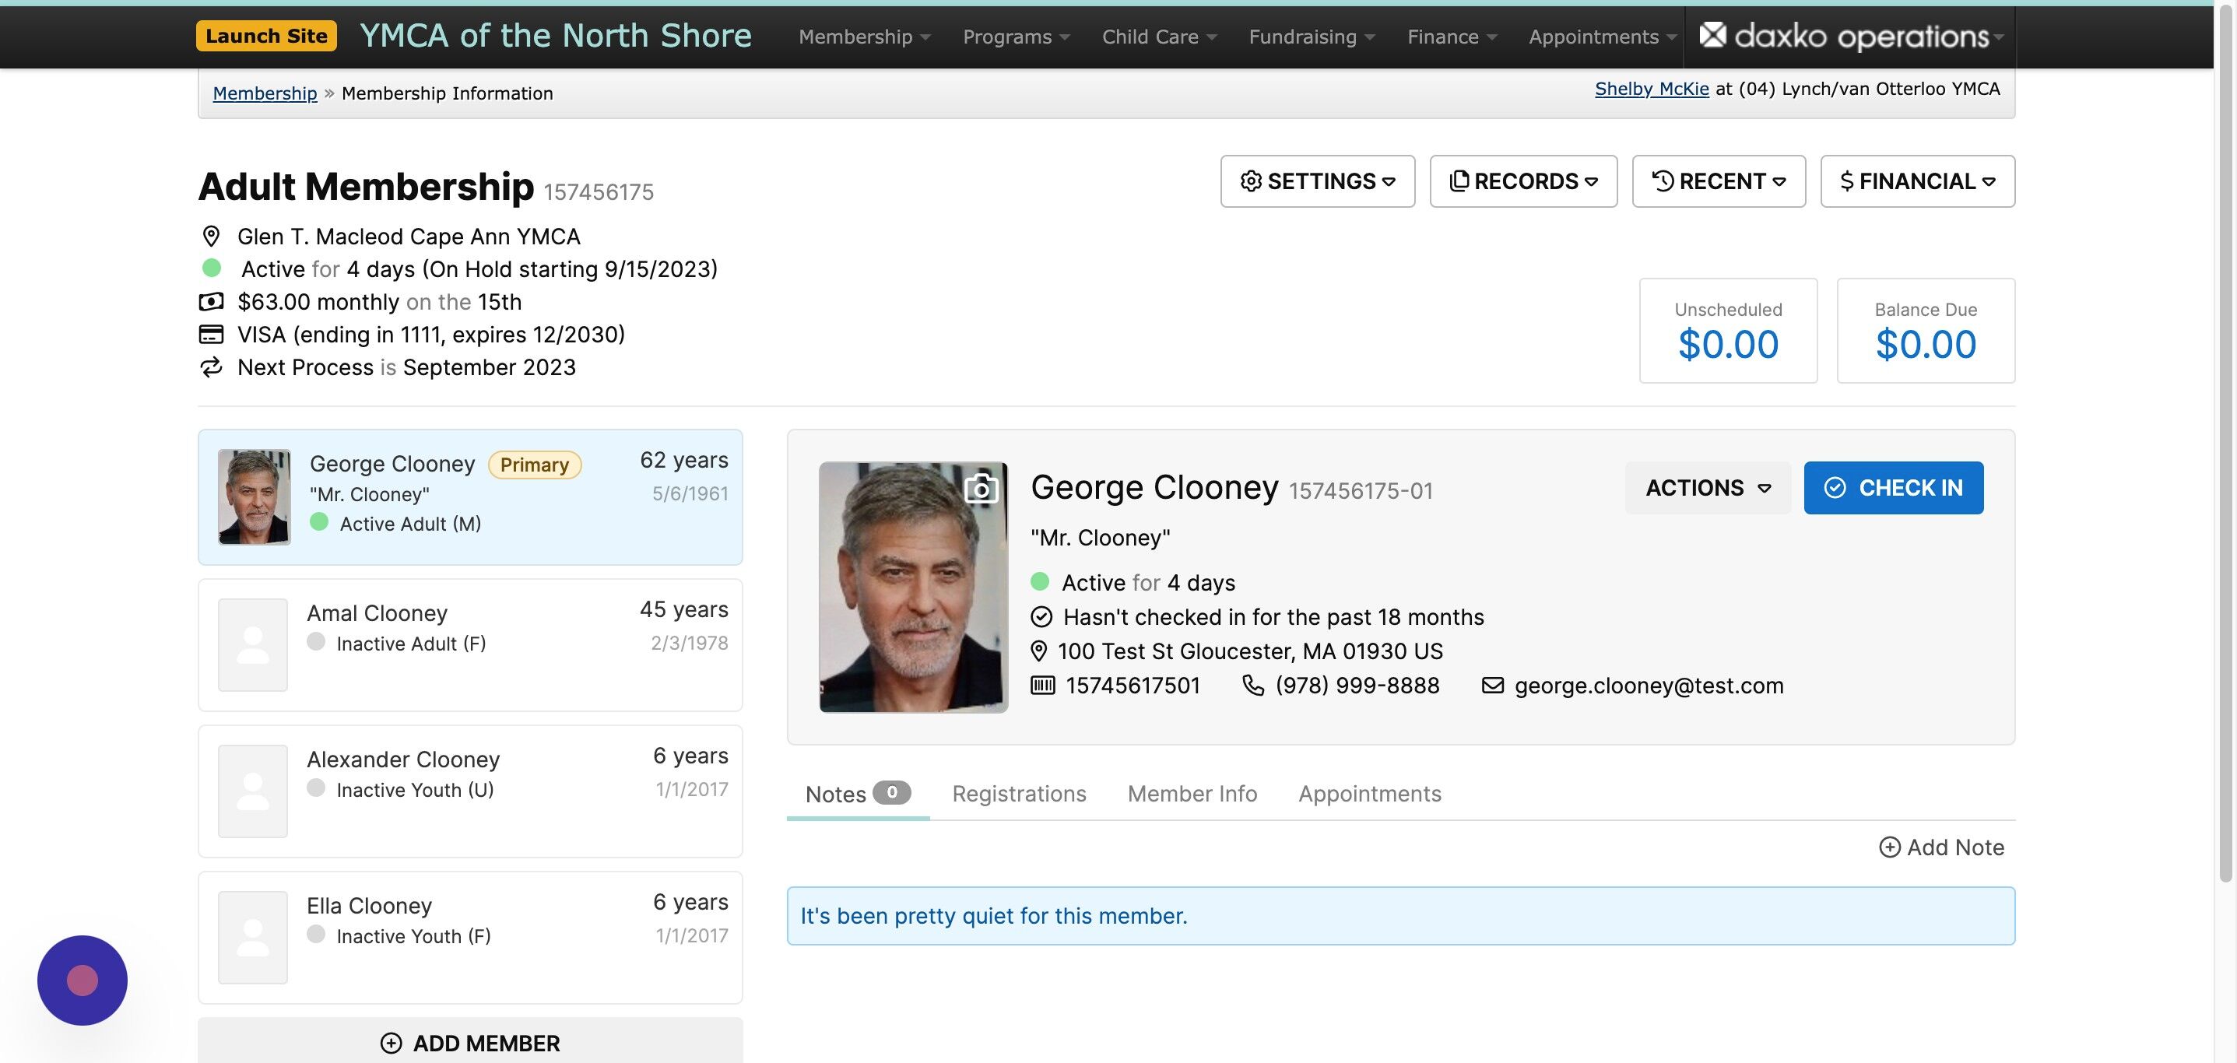Click the green active status dot under Adult Membership

tap(212, 268)
